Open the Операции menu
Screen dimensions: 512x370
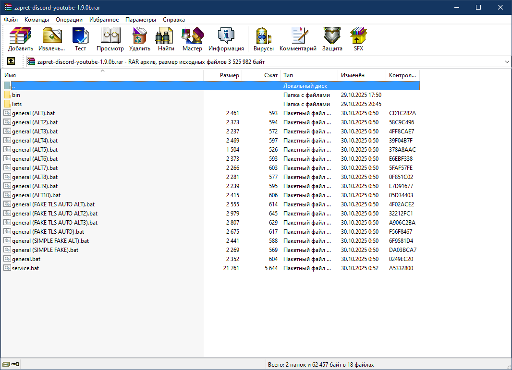(x=69, y=20)
